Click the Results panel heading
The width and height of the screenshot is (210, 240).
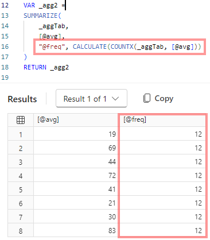click(22, 99)
